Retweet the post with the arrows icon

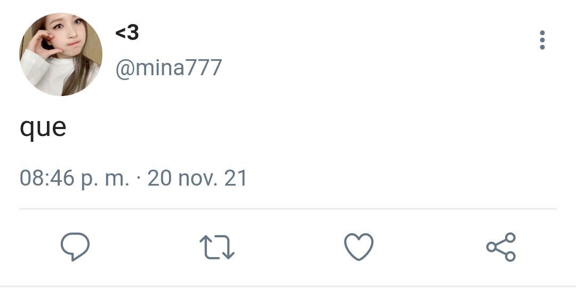217,247
